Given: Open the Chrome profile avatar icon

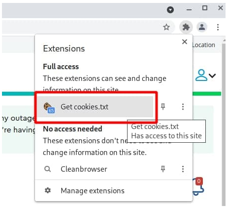Looking at the screenshot, I should pos(202,27).
